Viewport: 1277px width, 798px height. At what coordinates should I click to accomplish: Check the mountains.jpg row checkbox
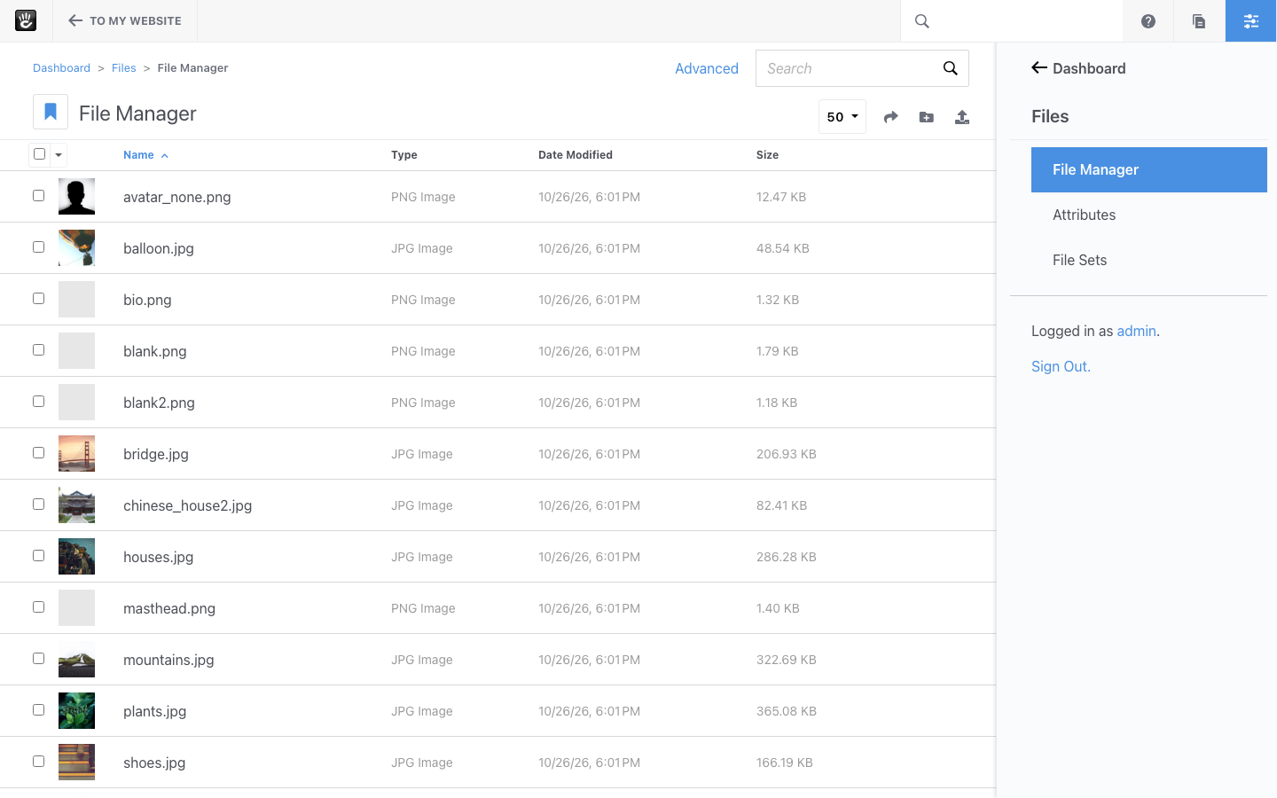[38, 659]
